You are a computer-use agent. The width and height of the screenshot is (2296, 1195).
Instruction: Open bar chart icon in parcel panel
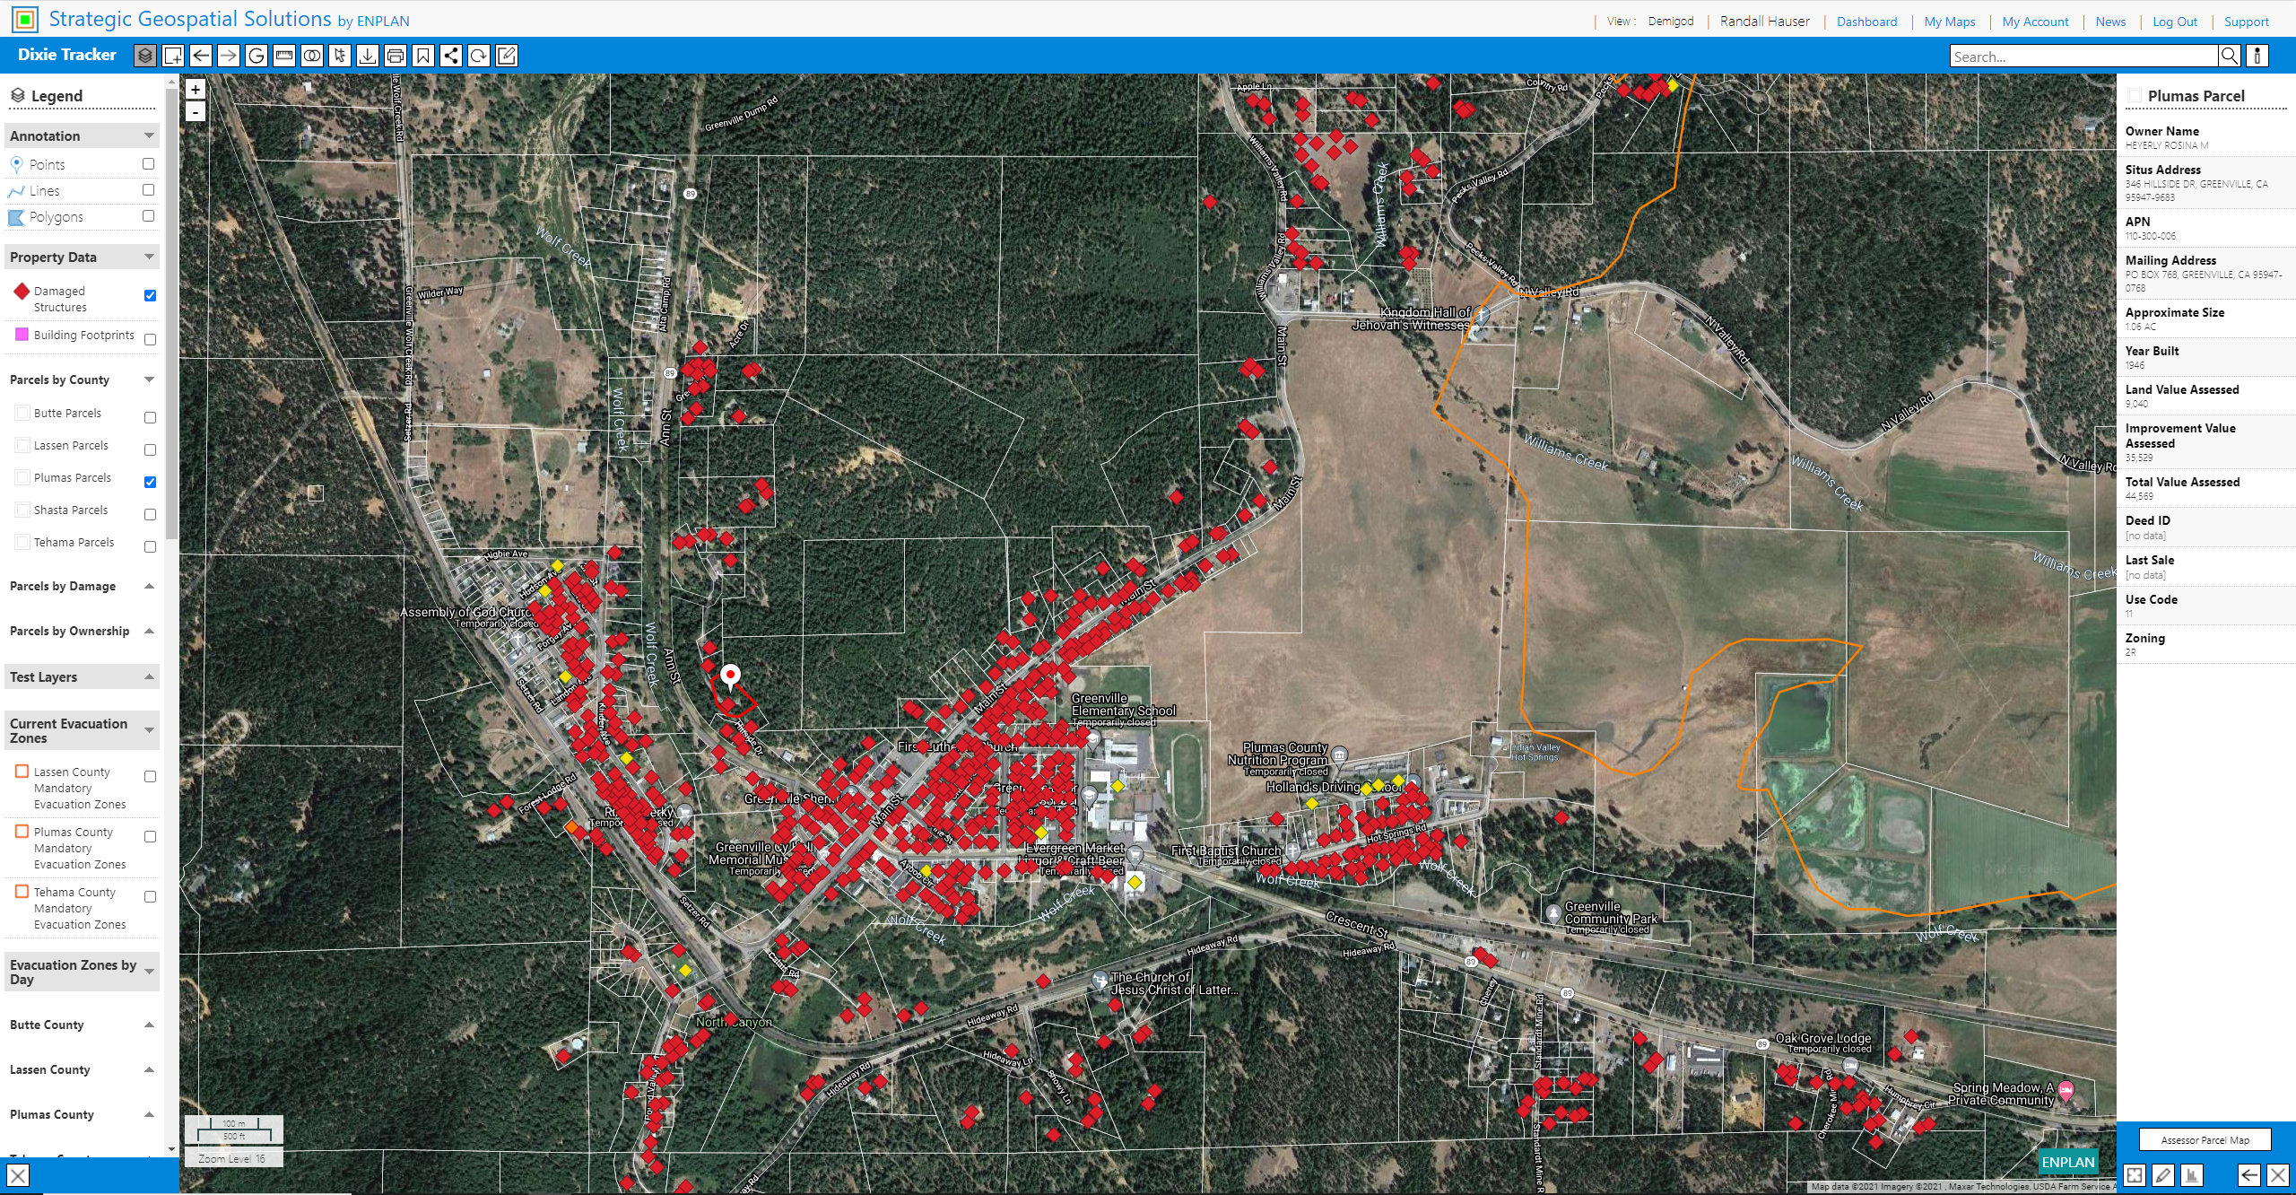(2192, 1175)
